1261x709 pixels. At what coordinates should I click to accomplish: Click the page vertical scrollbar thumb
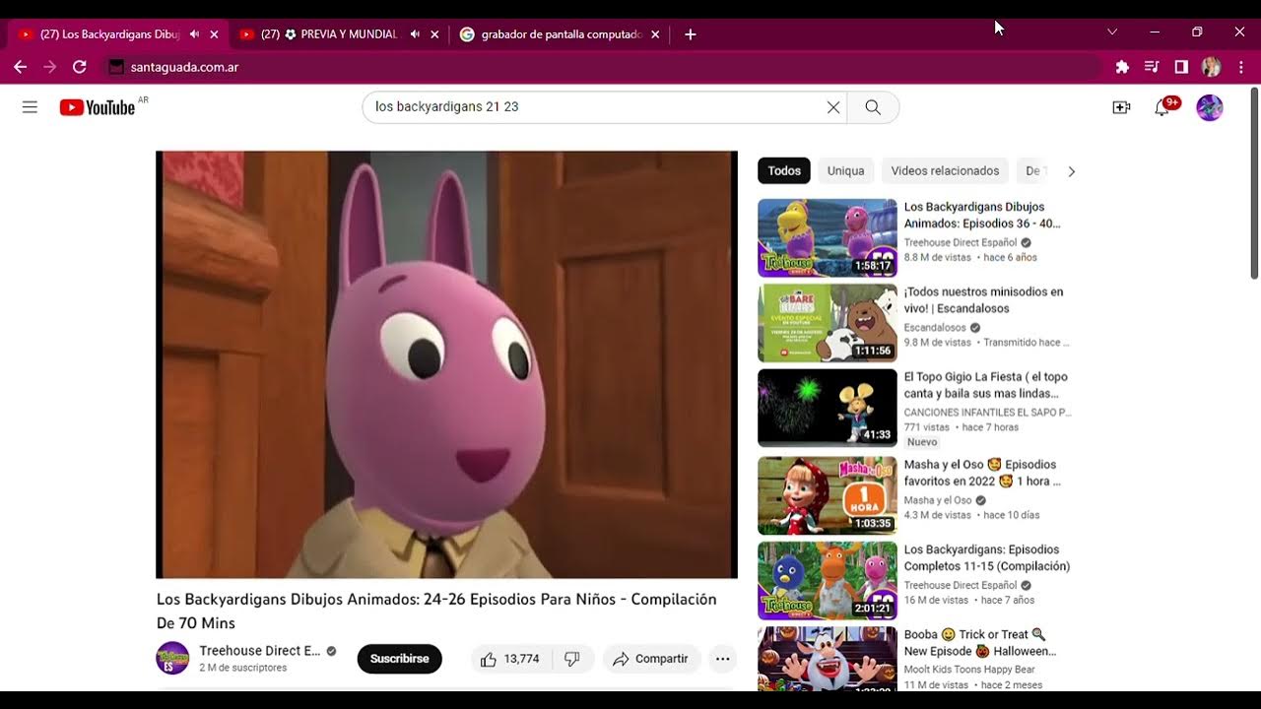click(1254, 182)
